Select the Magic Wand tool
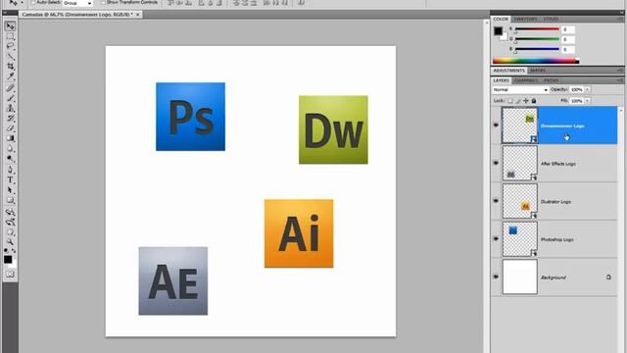Viewport: 627px width, 353px height. click(x=10, y=57)
